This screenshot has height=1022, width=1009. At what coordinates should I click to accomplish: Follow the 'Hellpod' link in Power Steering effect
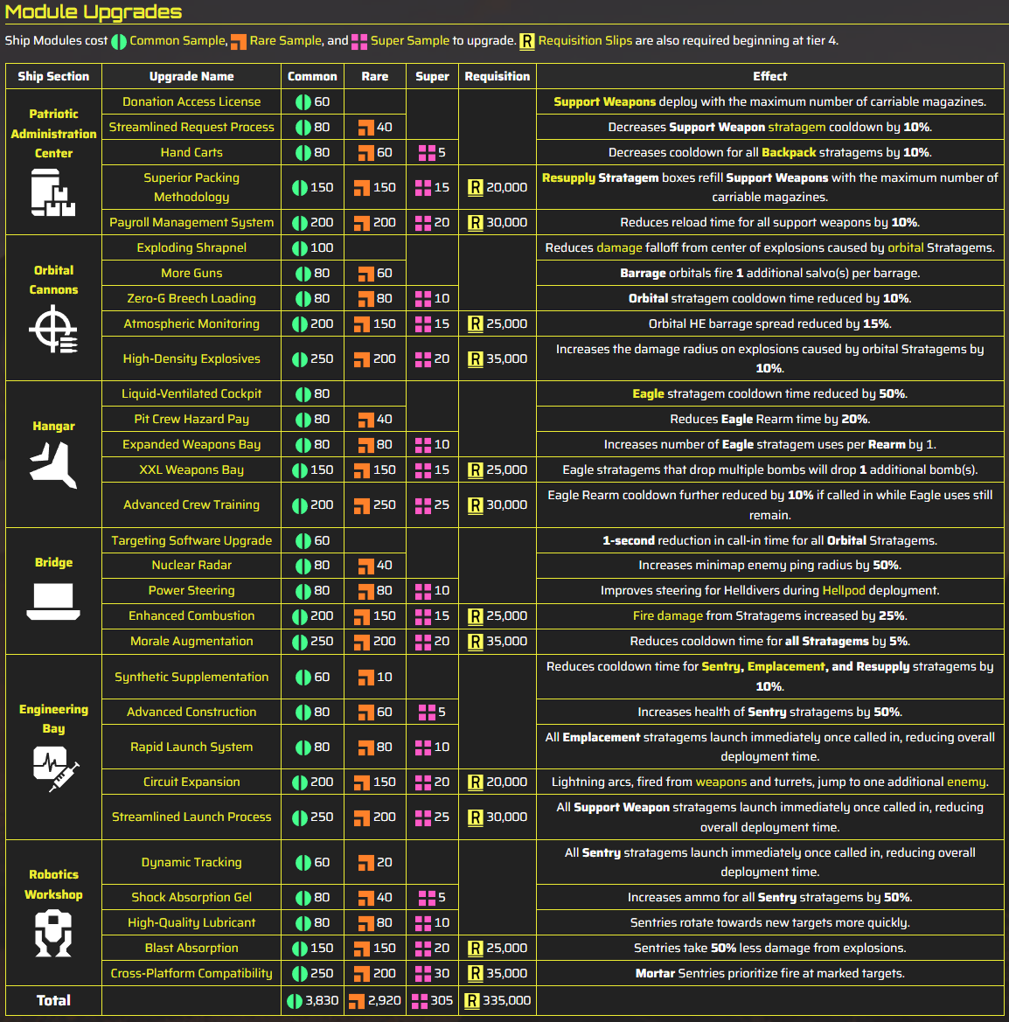[844, 590]
